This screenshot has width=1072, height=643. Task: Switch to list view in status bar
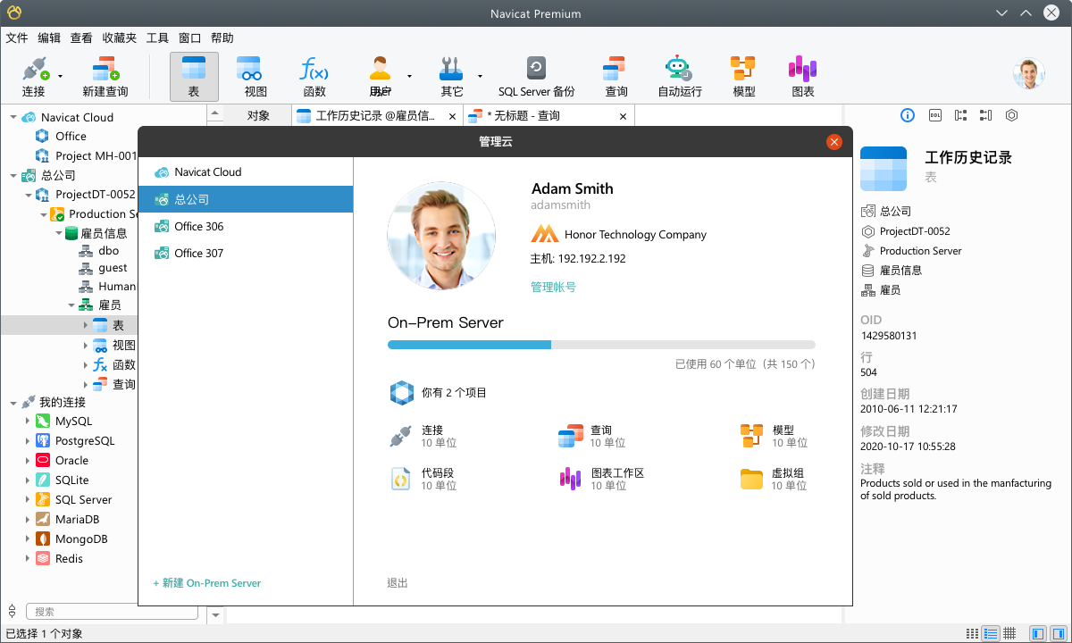972,633
